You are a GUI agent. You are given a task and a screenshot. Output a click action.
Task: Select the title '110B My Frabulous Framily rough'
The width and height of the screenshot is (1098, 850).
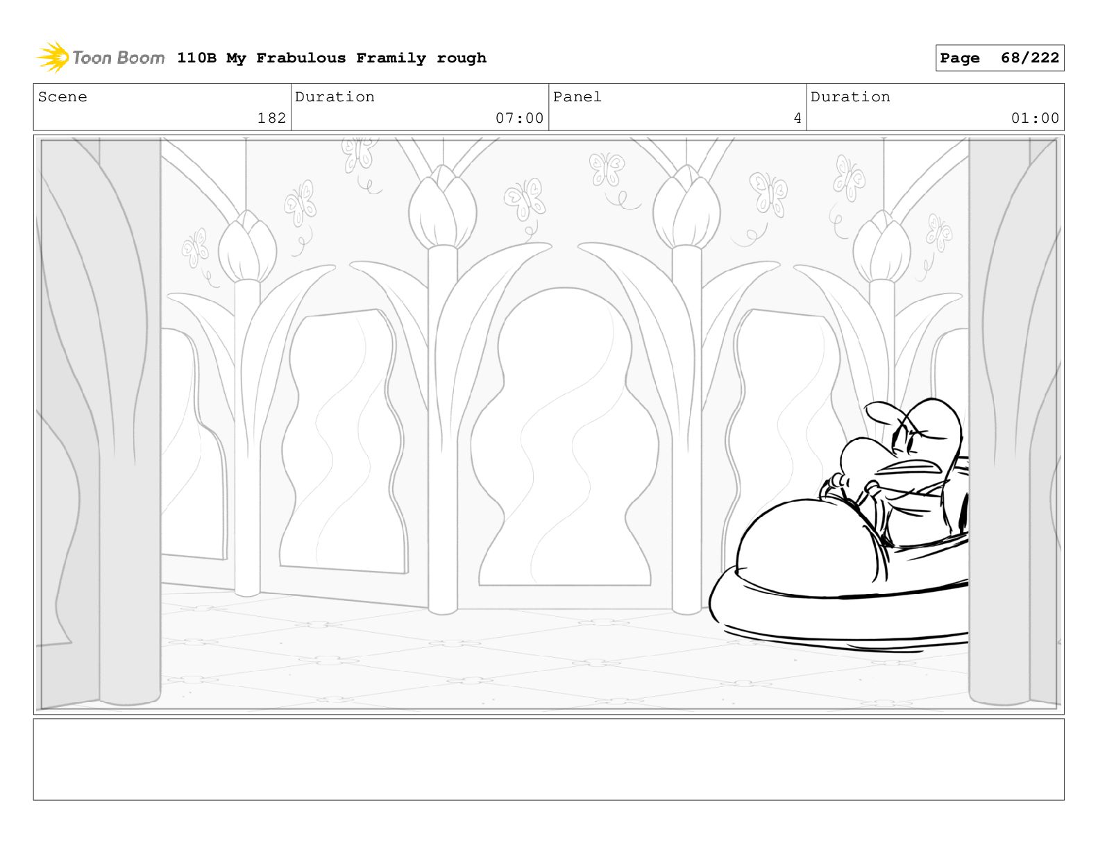pyautogui.click(x=332, y=58)
